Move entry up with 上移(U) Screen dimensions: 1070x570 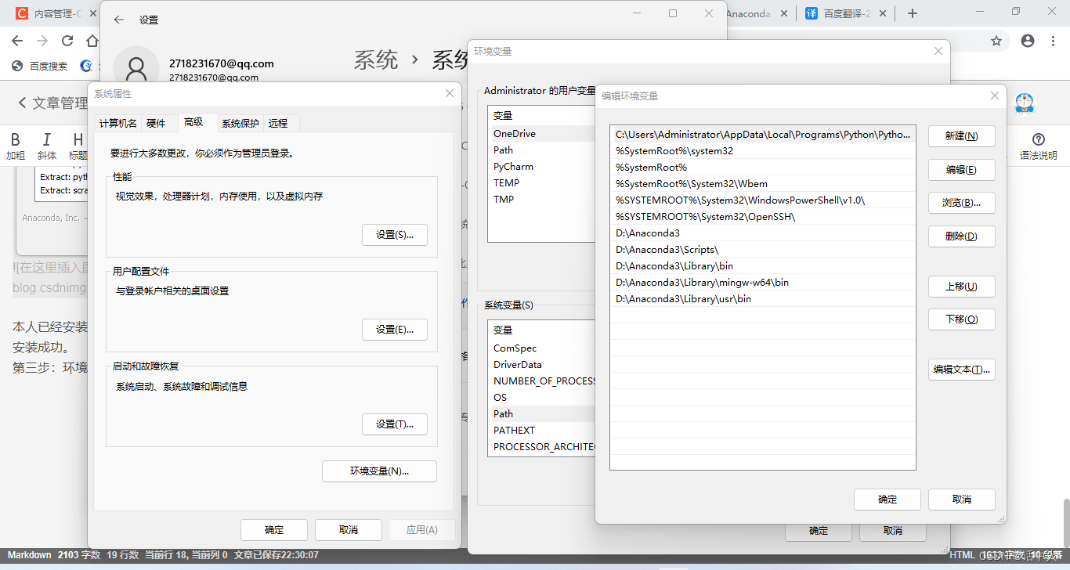pyautogui.click(x=961, y=287)
